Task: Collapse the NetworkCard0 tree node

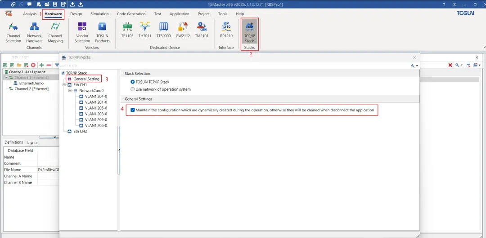Action: point(70,91)
